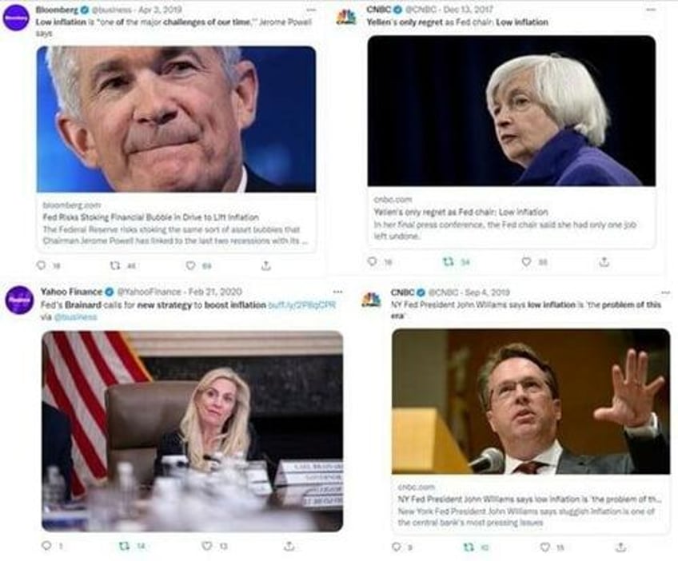Open the Yahoo Finance account name
This screenshot has width=678, height=561.
[x=71, y=292]
